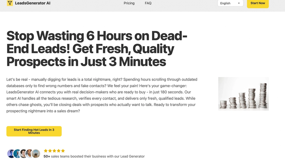The height and width of the screenshot is (160, 285).
Task: Open the FAQ section
Action: tap(148, 3)
